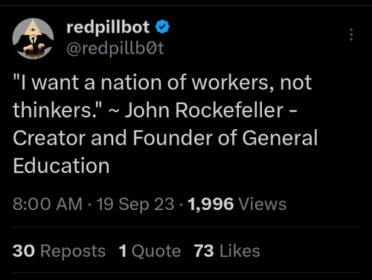Viewport: 372px width, 280px height.
Task: Show the 73 Likes list
Action: click(x=227, y=251)
